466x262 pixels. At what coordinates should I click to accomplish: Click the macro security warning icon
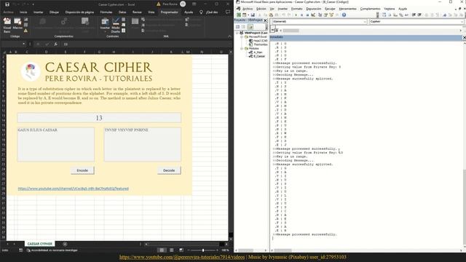click(26, 31)
